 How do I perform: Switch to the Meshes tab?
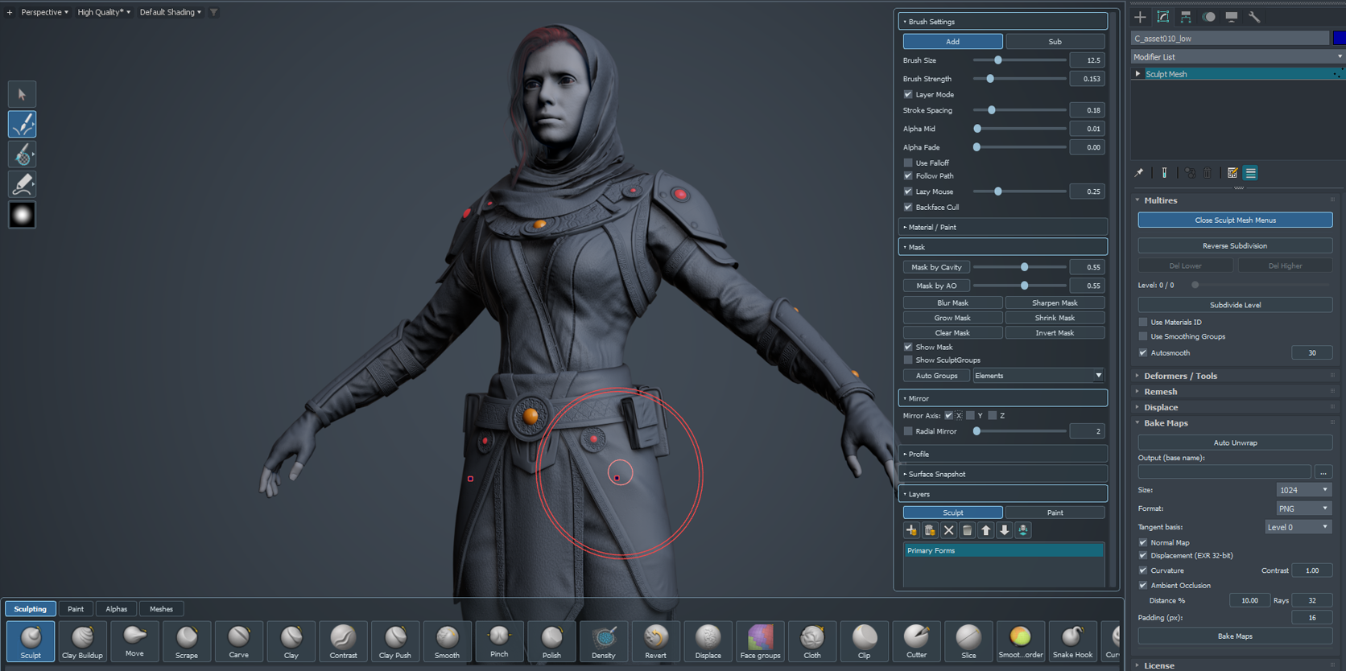pyautogui.click(x=161, y=609)
